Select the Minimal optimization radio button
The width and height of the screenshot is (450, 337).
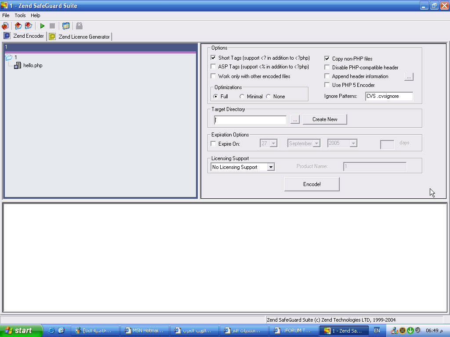(242, 97)
